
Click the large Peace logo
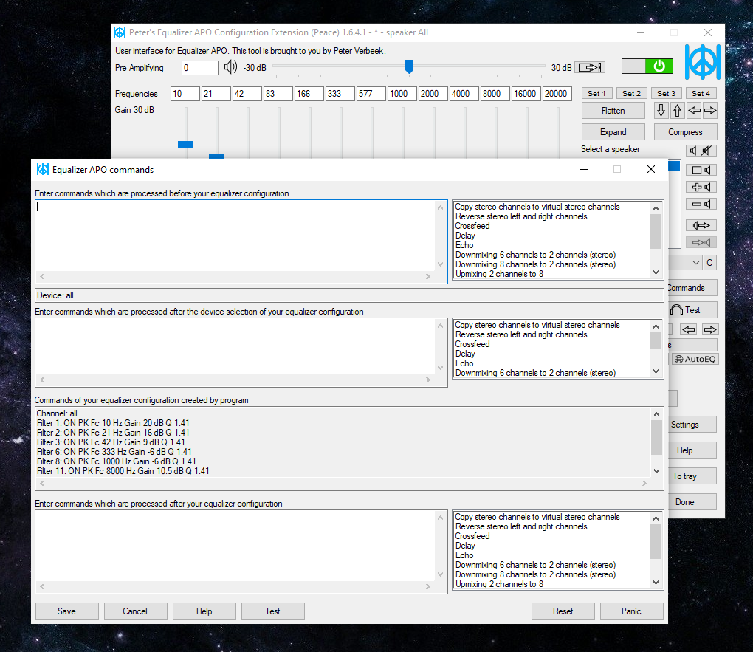pyautogui.click(x=703, y=62)
